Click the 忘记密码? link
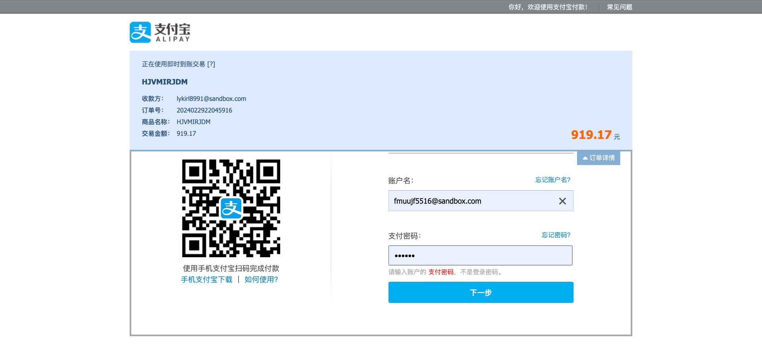The image size is (762, 346). coord(556,235)
